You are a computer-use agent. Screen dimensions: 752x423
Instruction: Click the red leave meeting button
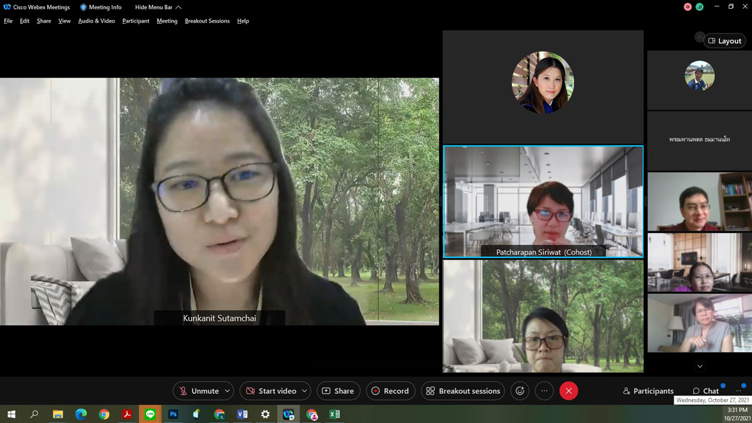[x=568, y=391]
